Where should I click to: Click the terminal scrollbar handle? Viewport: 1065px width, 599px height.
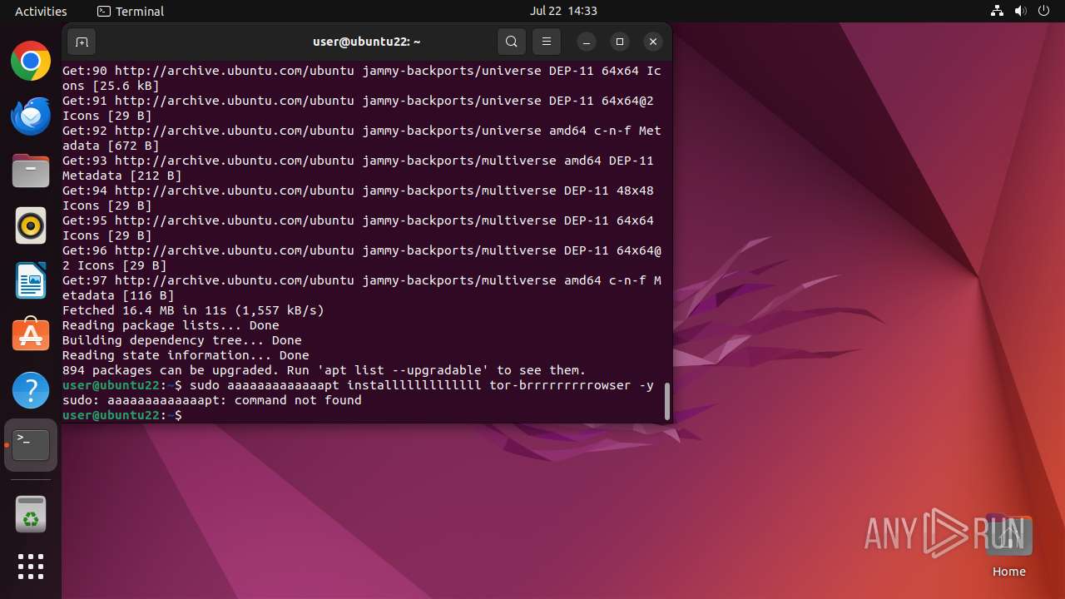point(666,401)
